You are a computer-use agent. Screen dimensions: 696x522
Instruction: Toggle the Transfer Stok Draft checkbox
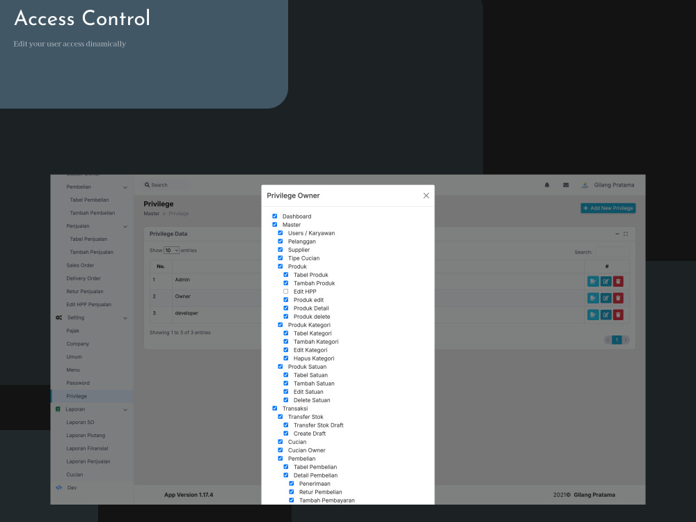(x=286, y=425)
